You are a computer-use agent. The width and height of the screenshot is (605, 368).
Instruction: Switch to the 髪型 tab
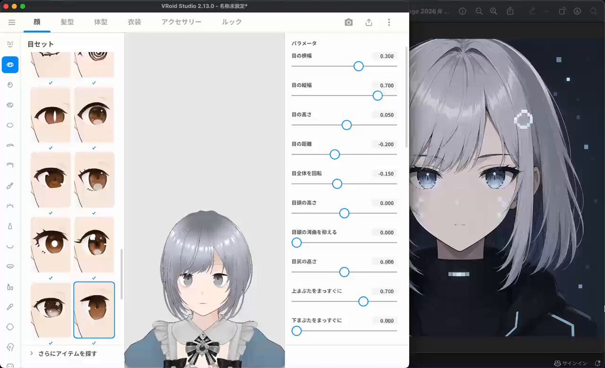click(67, 22)
